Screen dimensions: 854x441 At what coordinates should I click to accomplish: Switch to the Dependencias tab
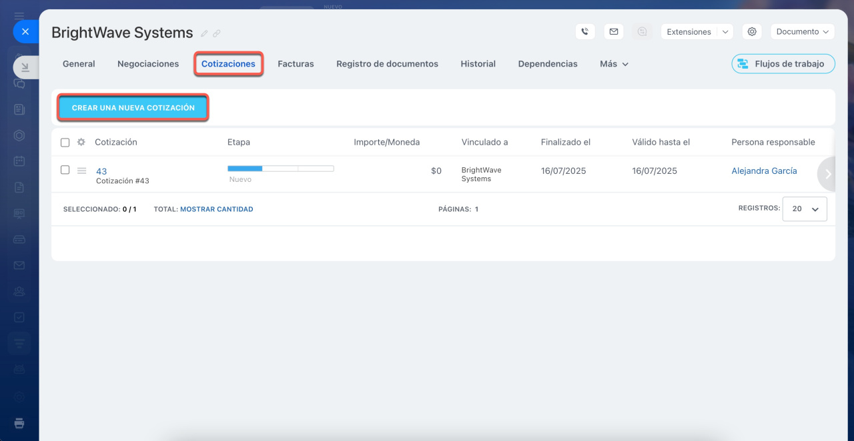pos(548,64)
